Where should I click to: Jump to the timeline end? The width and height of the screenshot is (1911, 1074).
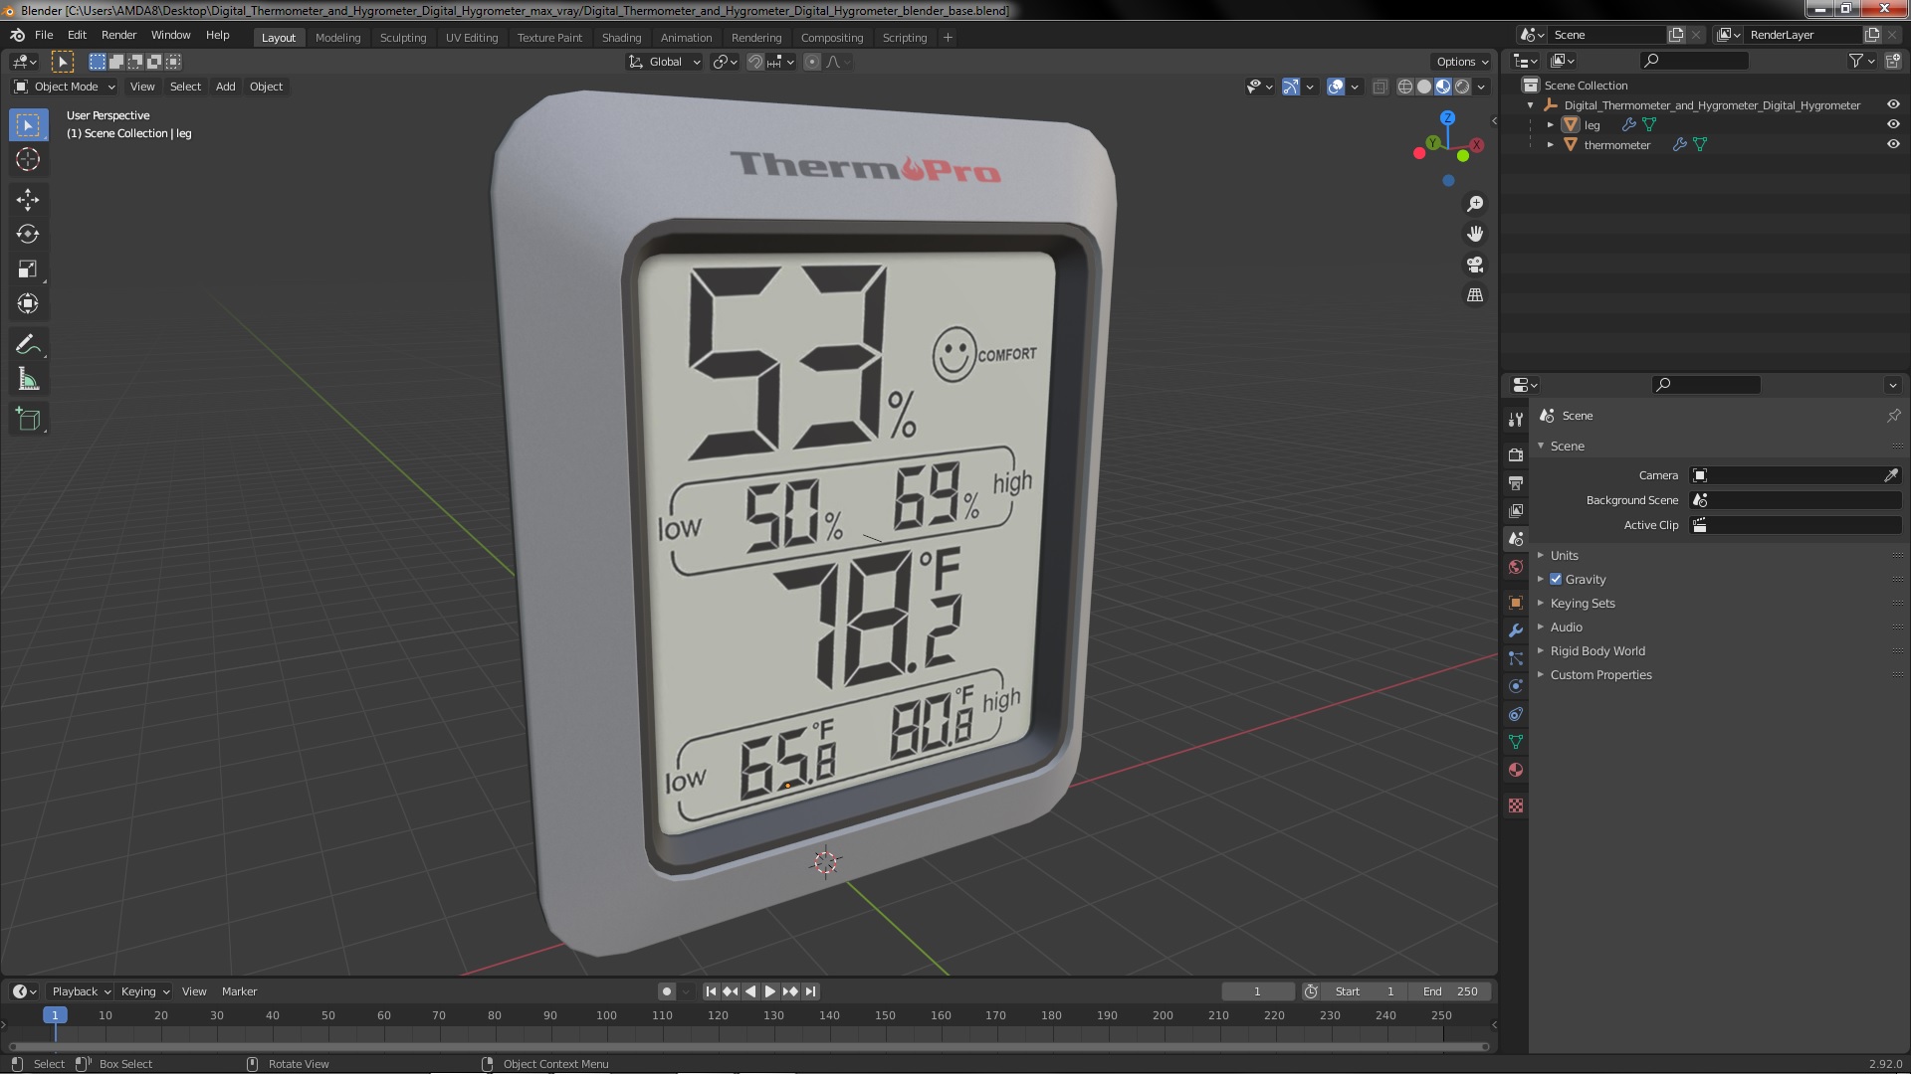(810, 991)
